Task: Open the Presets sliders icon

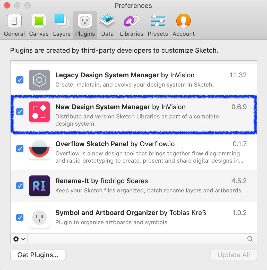Action: point(158,21)
